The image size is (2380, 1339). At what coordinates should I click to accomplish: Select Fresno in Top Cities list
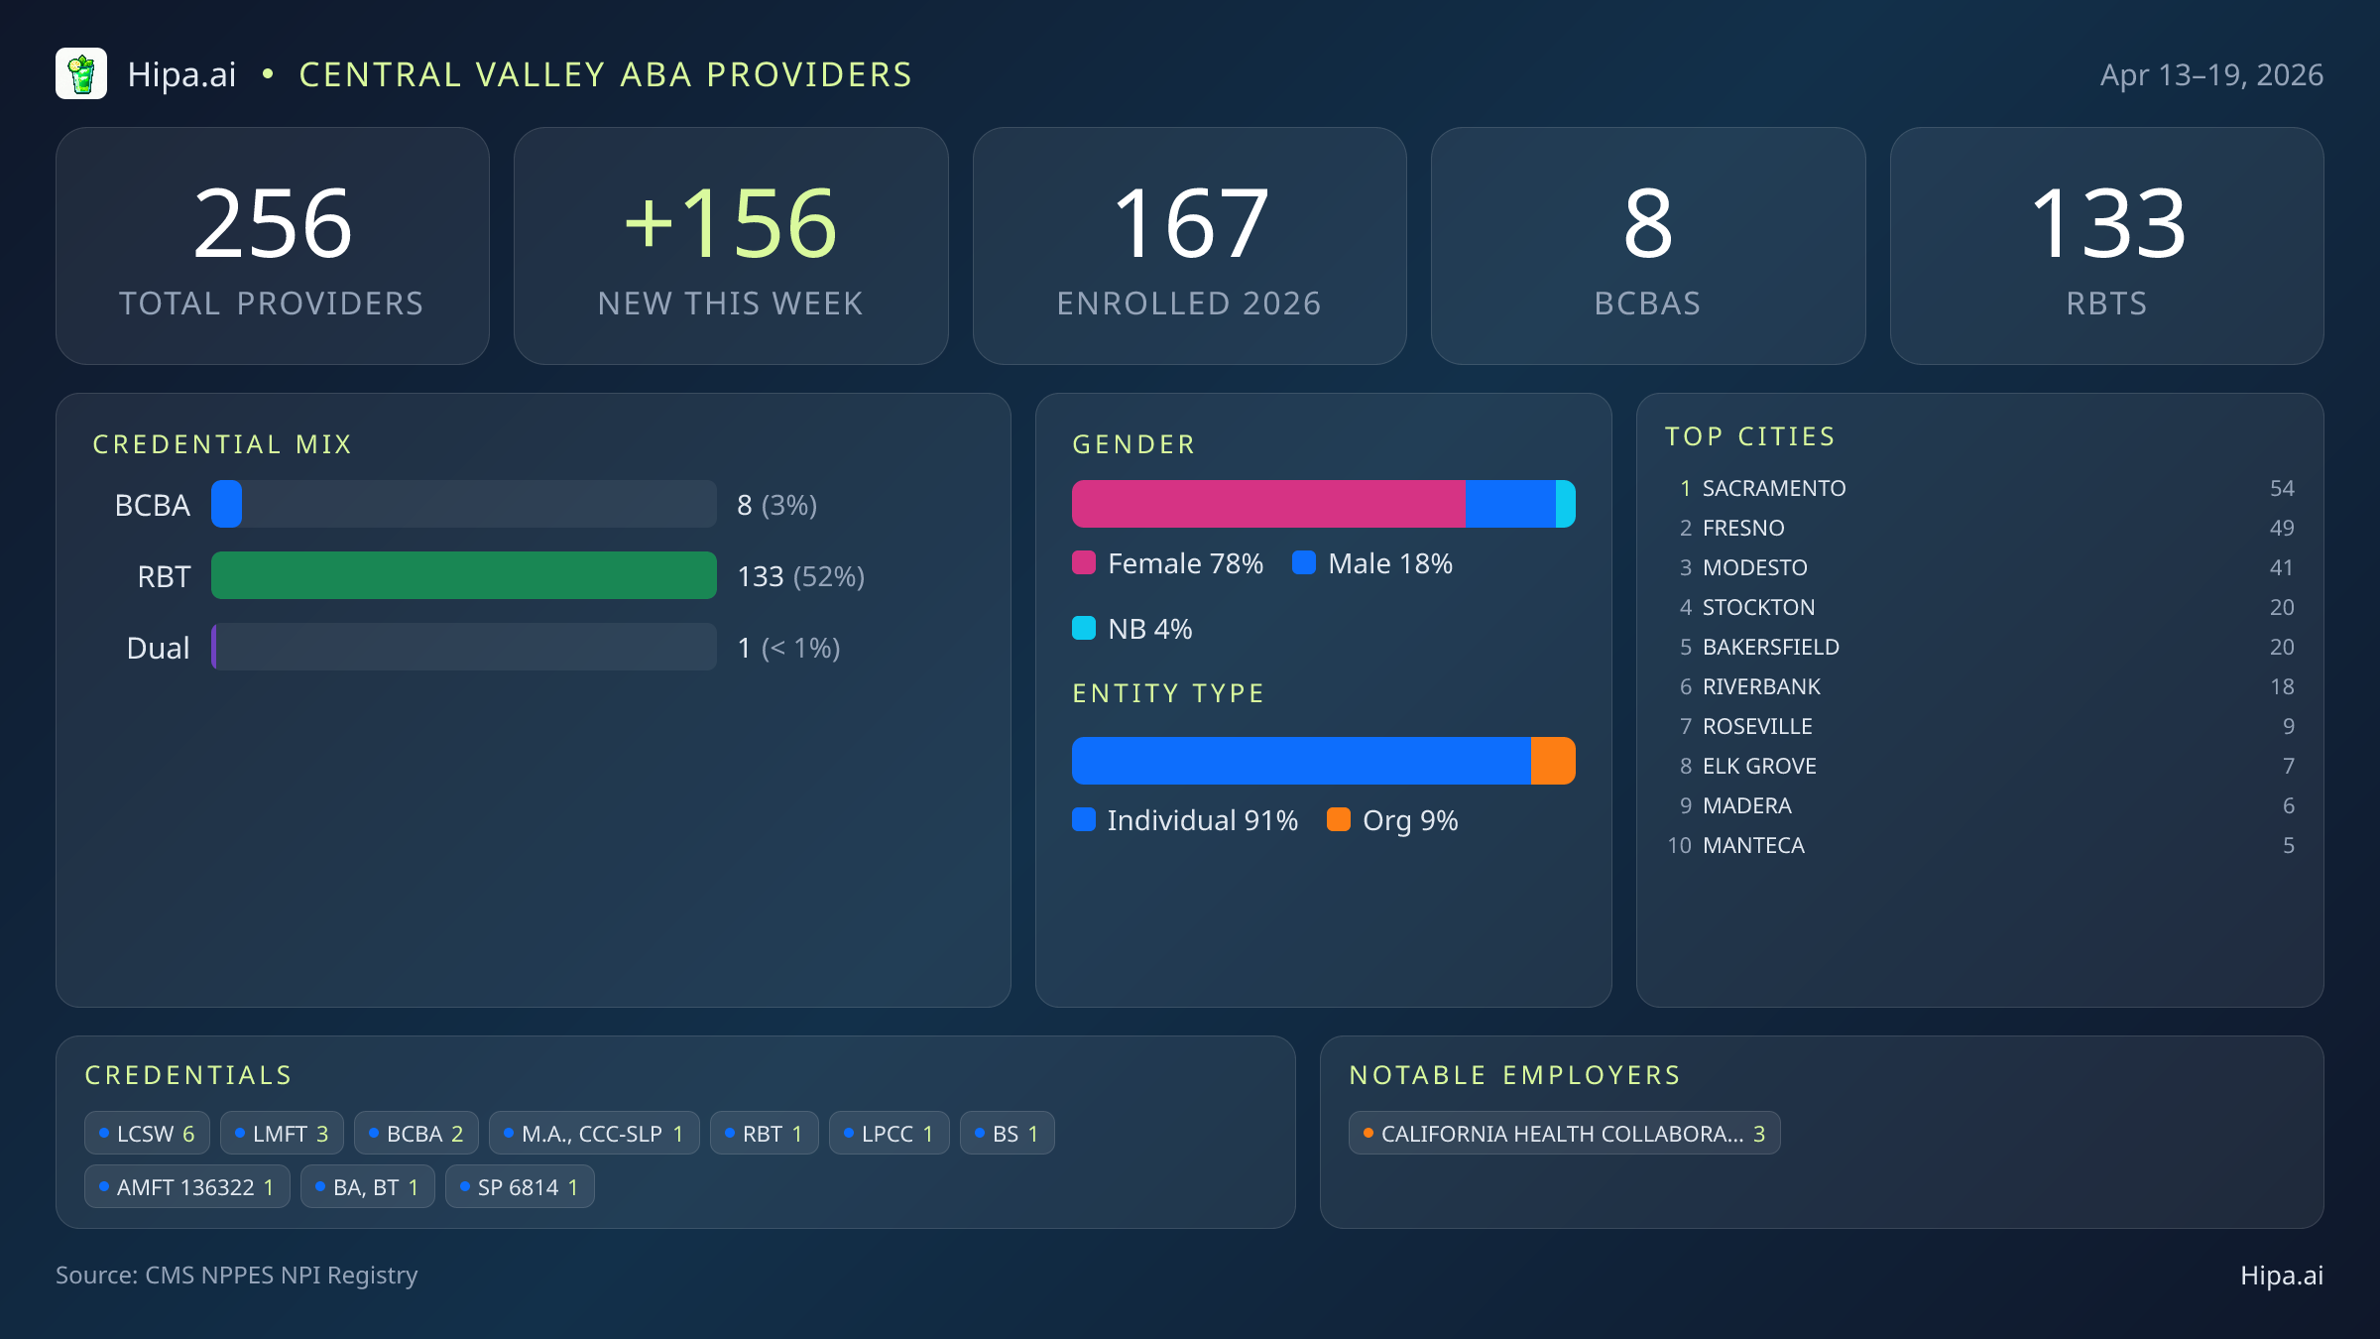pyautogui.click(x=1742, y=529)
